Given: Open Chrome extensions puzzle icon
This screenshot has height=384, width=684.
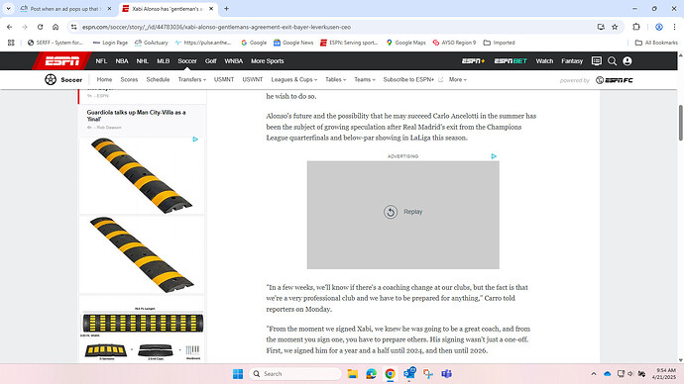Looking at the screenshot, I should pos(636,27).
